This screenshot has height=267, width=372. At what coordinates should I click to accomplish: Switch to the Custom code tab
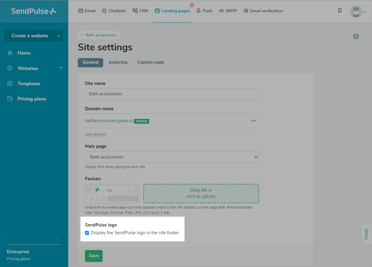(151, 62)
